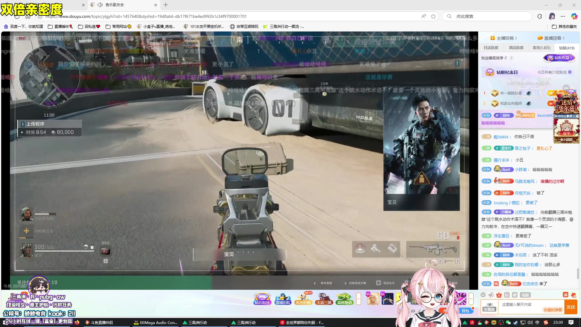Click the Steam tray icon
Viewport: 581px width, 327px height.
tap(515, 322)
